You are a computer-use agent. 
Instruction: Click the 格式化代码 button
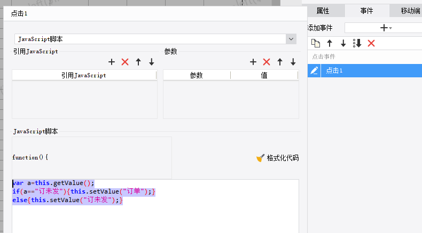click(x=278, y=158)
